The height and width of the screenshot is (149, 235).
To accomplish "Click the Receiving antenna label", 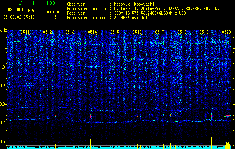I will point(86,18).
